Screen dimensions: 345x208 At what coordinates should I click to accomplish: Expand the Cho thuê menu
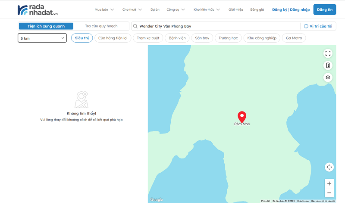point(132,9)
